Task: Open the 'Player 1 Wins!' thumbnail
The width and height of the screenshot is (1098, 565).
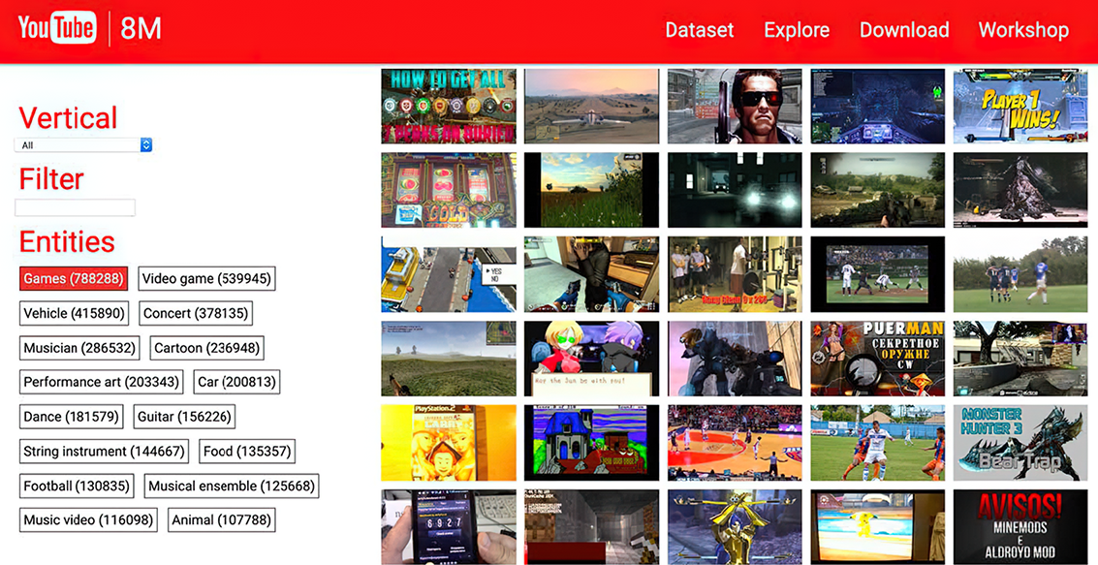Action: coord(1020,106)
